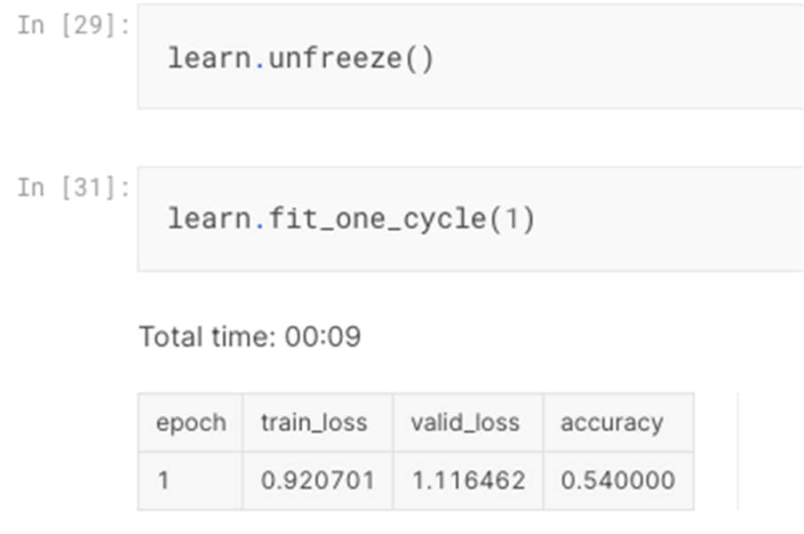Viewport: 804px width, 534px height.
Task: Select the accuracy value 0.540000
Action: click(x=617, y=481)
